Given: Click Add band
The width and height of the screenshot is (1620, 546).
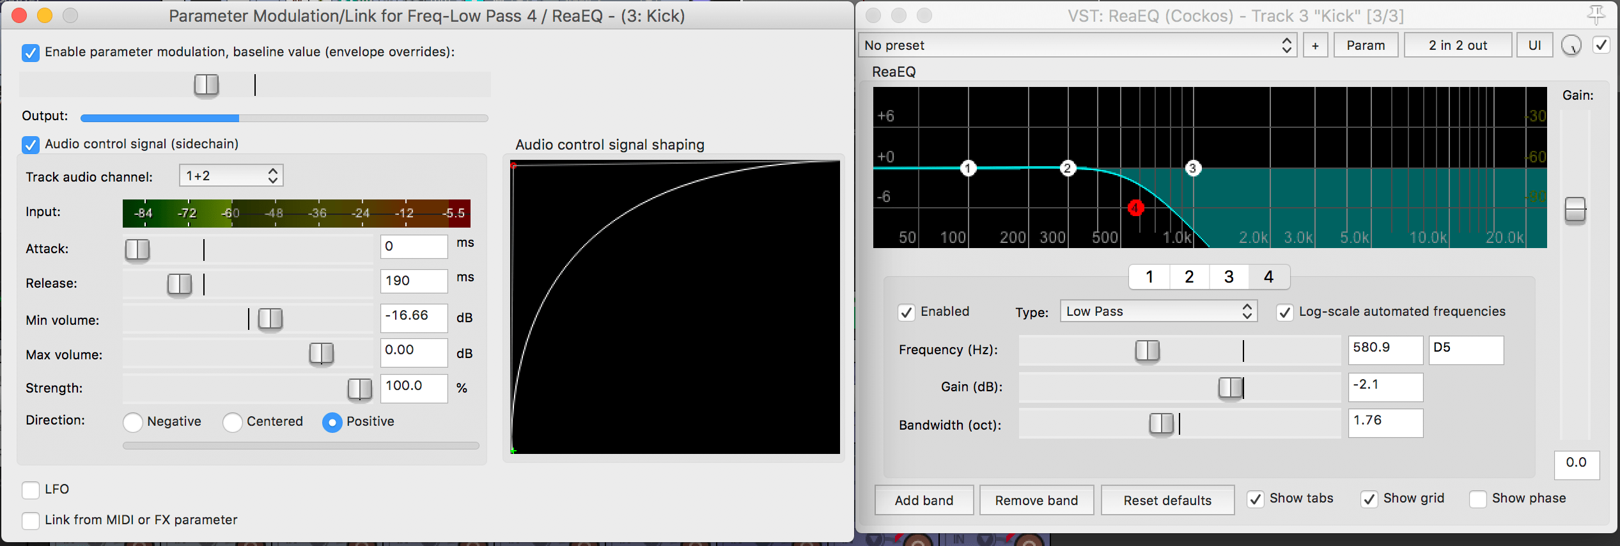Looking at the screenshot, I should coord(924,500).
